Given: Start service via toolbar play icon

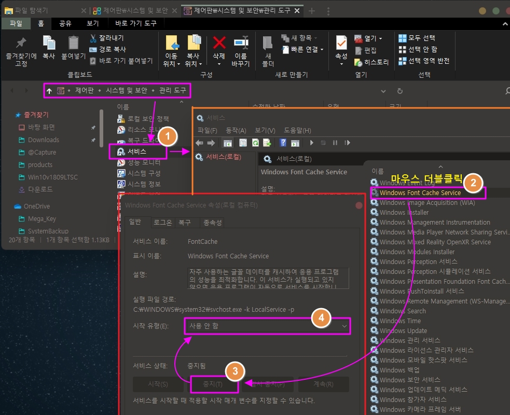Looking at the screenshot, I should point(312,143).
